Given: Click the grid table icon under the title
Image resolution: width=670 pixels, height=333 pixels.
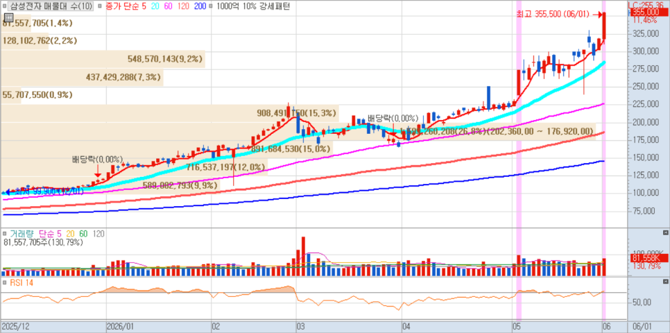Looking at the screenshot, I should pyautogui.click(x=8, y=17).
